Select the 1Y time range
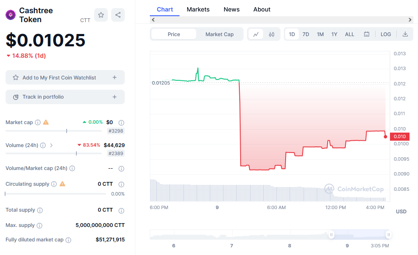 pyautogui.click(x=334, y=34)
